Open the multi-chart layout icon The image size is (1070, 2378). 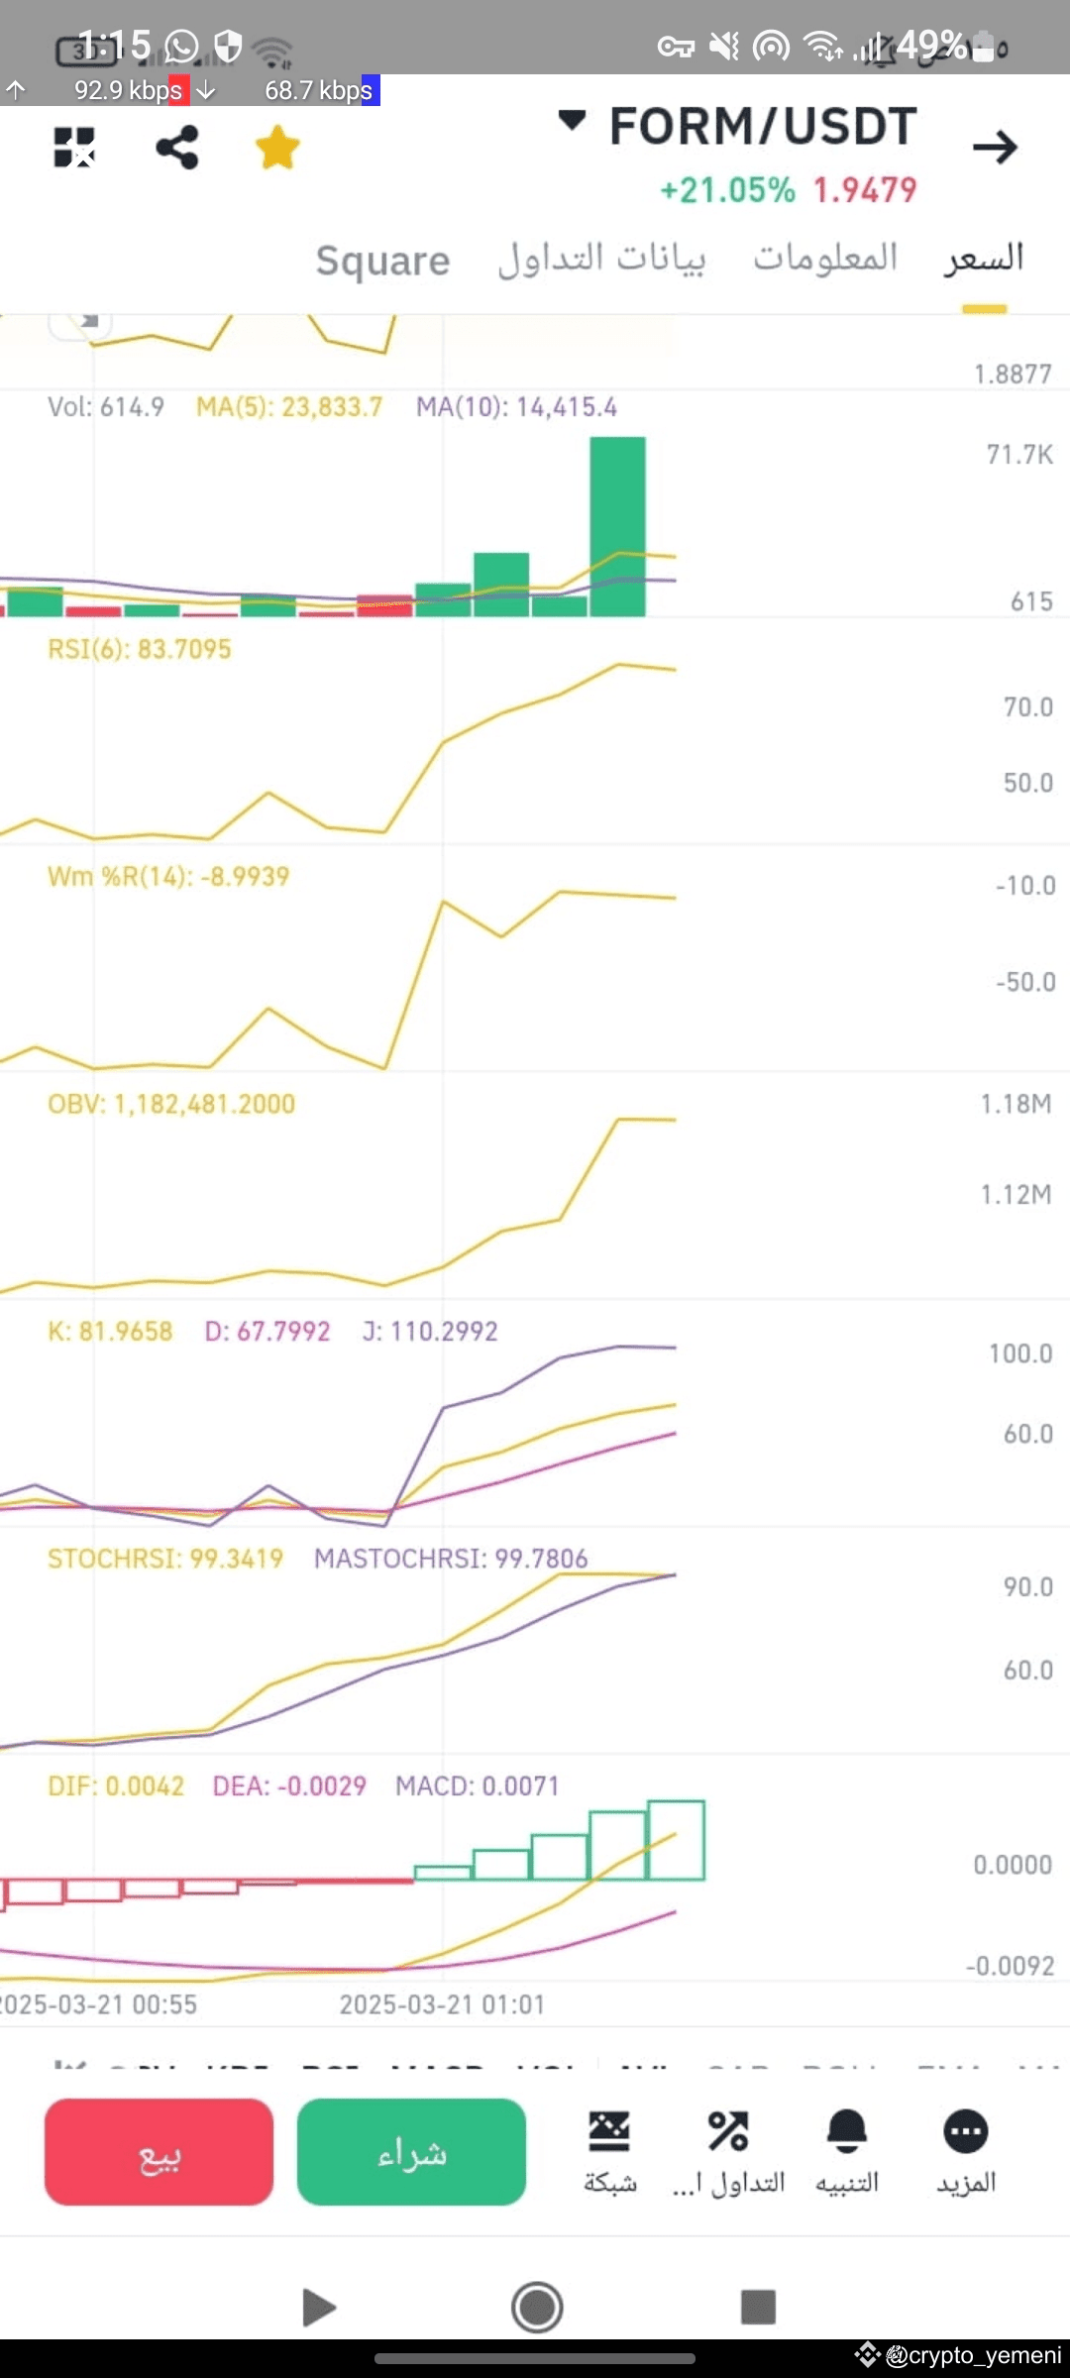[x=74, y=148]
